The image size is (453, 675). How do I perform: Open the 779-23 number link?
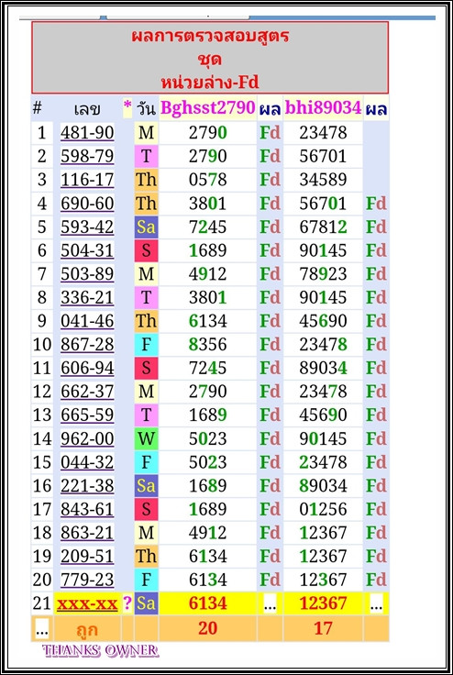[87, 580]
